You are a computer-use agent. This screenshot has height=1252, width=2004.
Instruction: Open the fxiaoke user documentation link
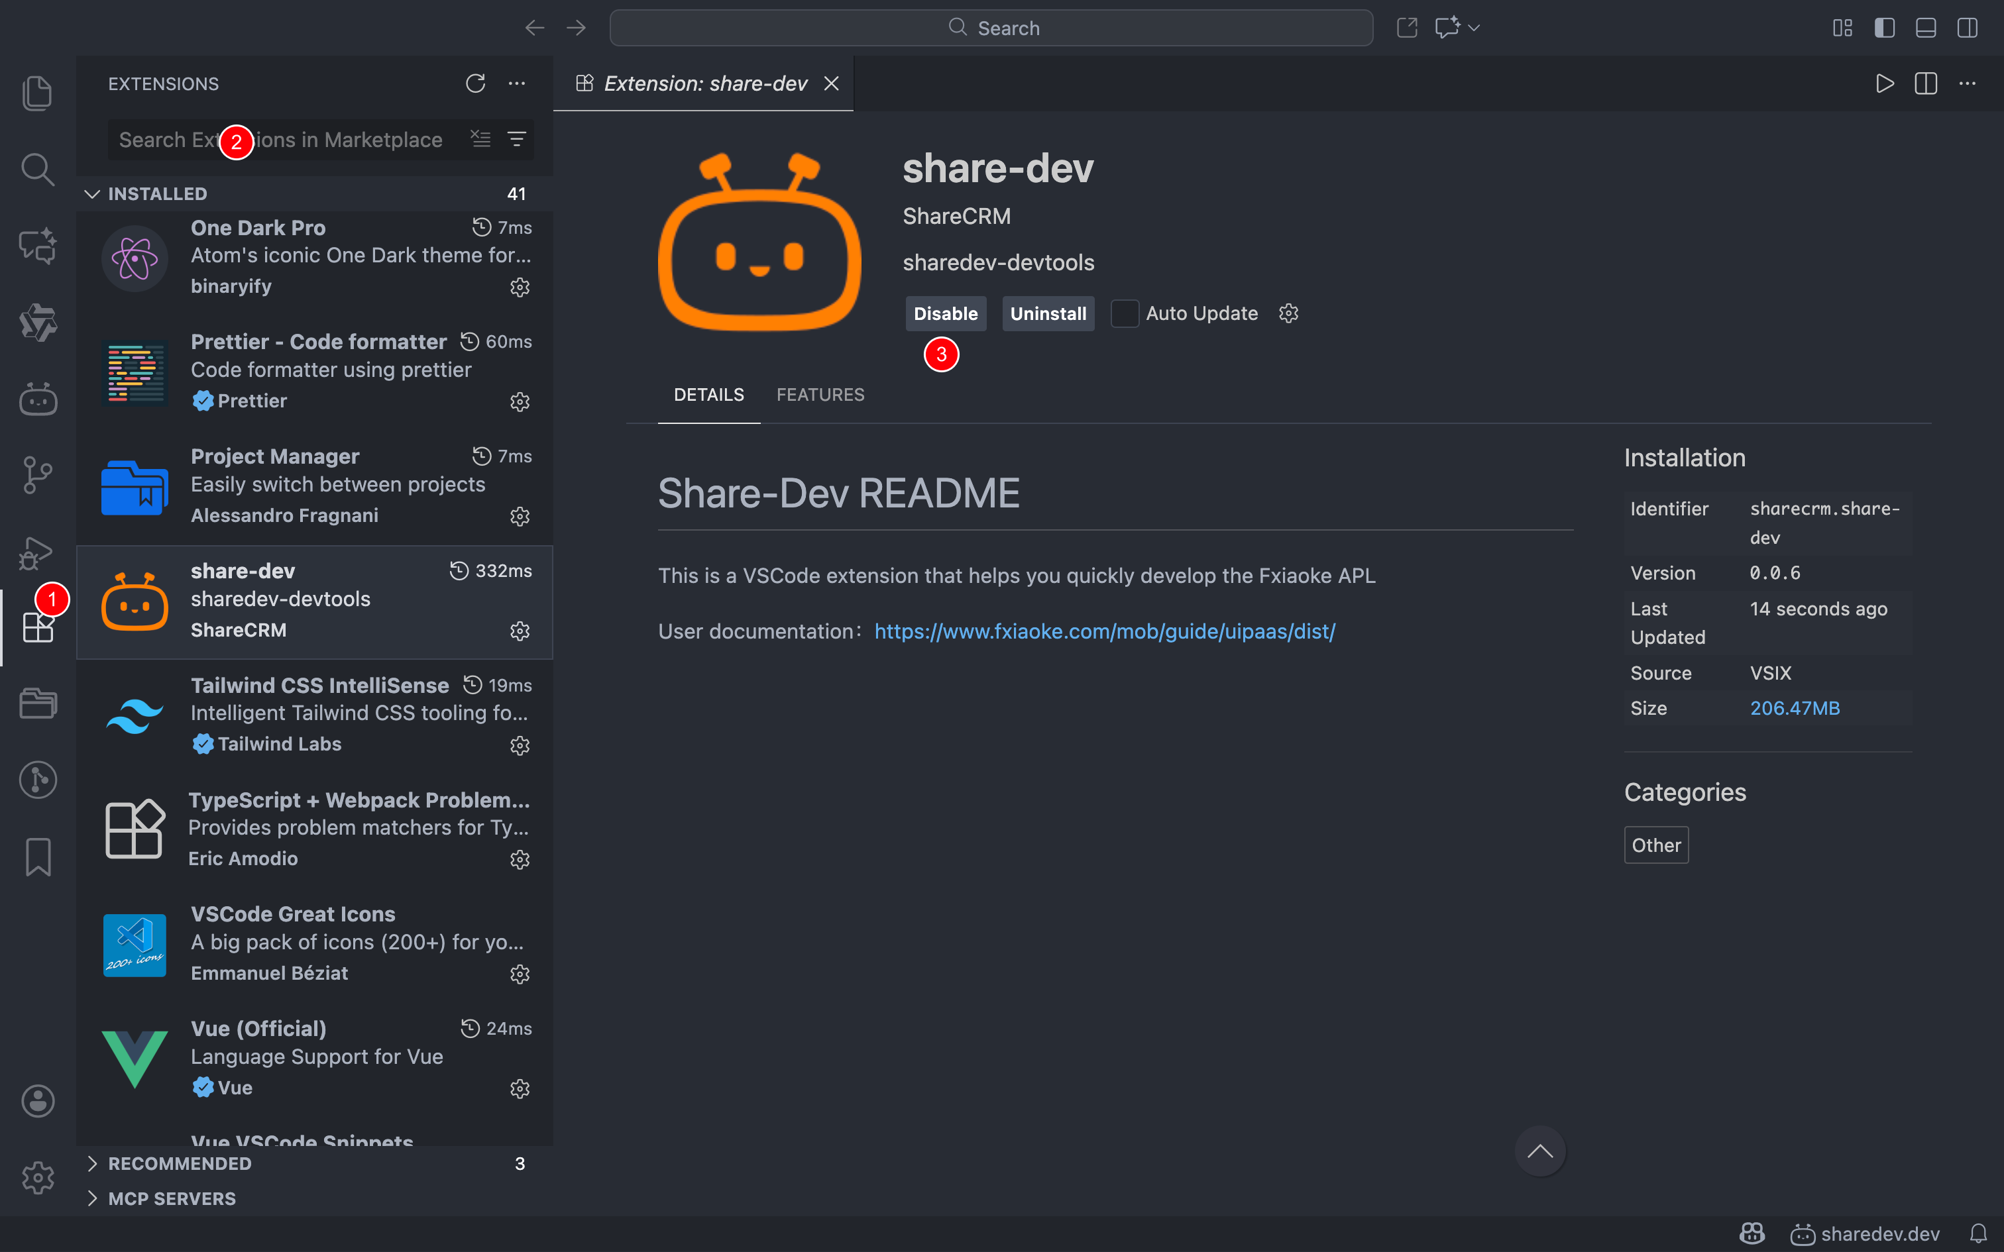1104,632
